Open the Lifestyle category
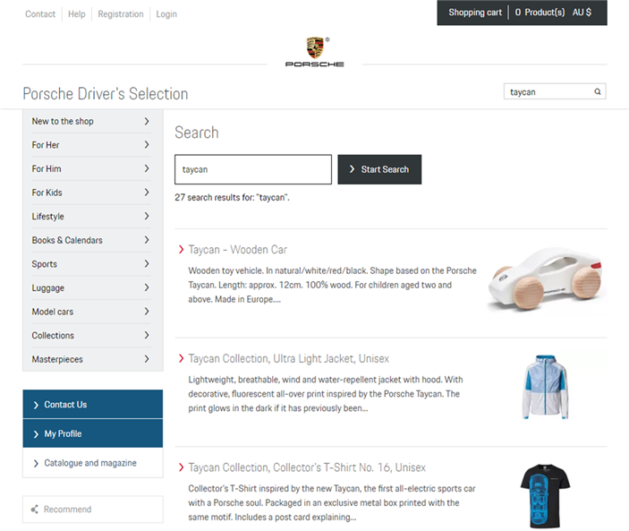This screenshot has height=531, width=629. 48,217
